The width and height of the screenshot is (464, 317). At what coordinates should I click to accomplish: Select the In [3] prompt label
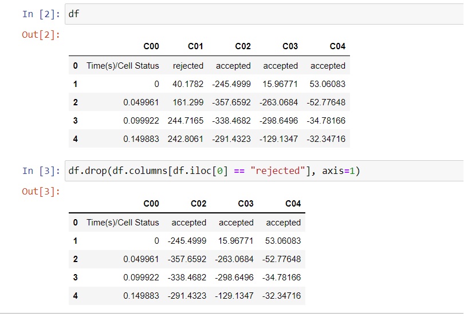41,171
